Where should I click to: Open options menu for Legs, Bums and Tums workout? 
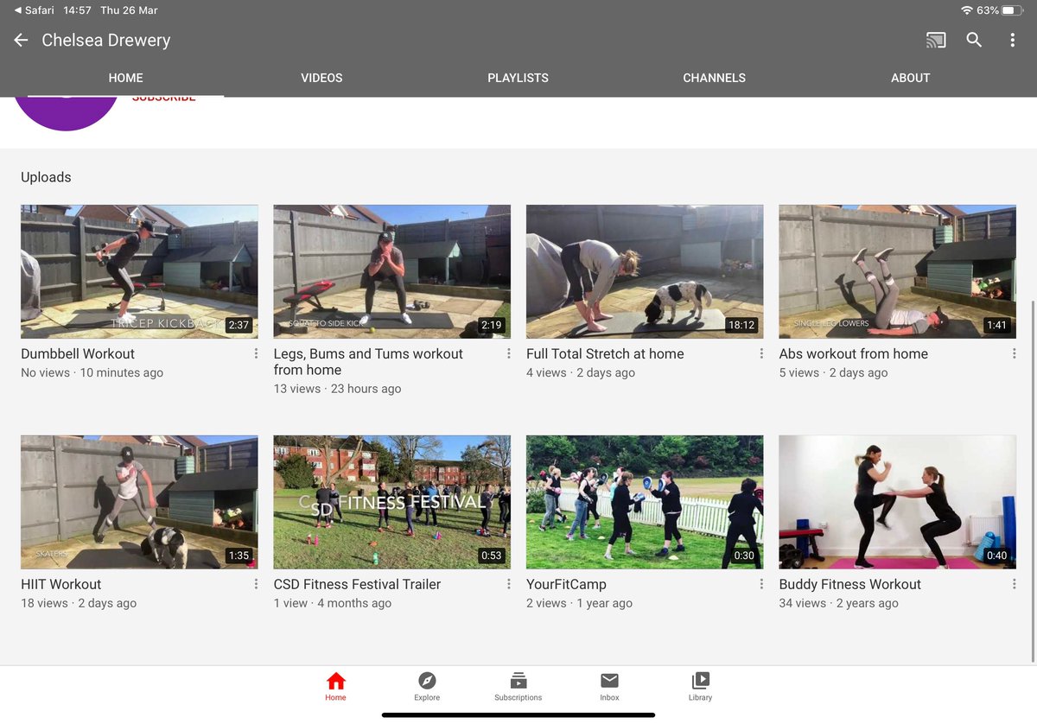[x=508, y=353]
